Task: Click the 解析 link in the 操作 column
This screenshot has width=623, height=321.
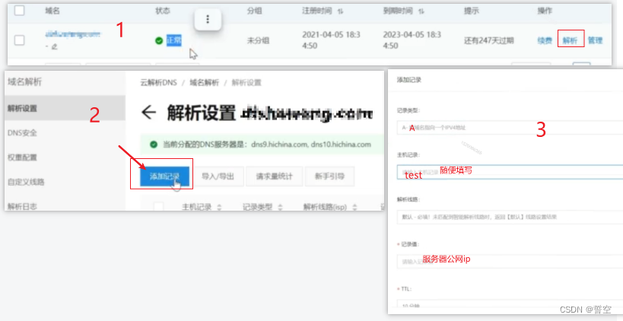Action: tap(570, 40)
